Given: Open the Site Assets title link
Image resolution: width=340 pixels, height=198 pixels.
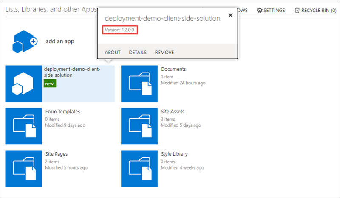Looking at the screenshot, I should pos(173,112).
